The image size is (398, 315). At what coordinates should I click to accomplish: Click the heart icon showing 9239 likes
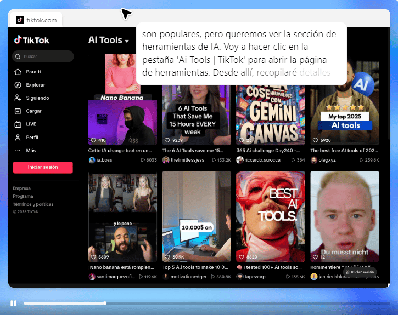(x=167, y=140)
